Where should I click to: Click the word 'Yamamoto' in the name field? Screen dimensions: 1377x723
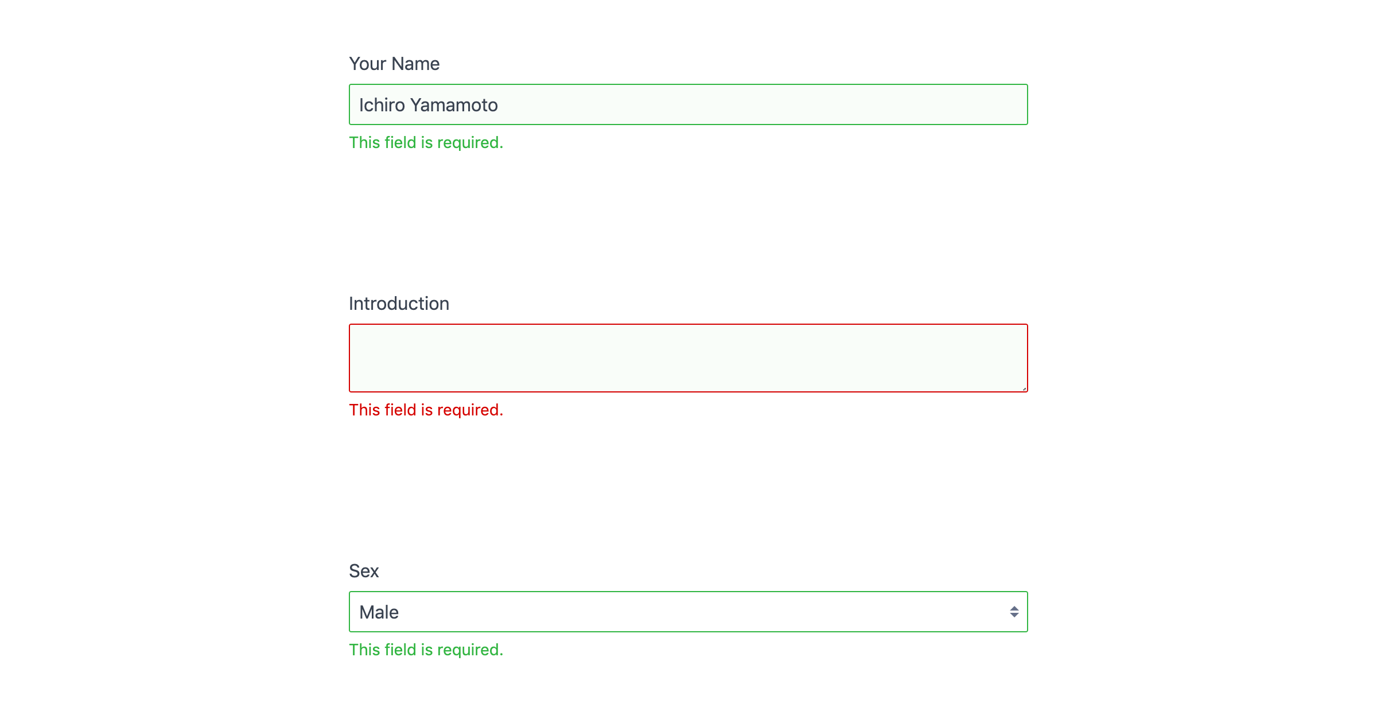point(454,105)
